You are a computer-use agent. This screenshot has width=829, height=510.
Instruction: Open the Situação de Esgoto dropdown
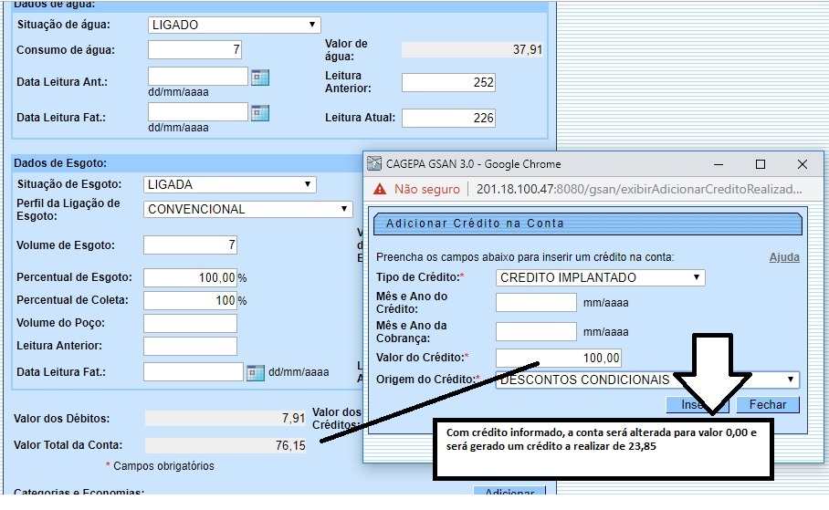pyautogui.click(x=230, y=184)
